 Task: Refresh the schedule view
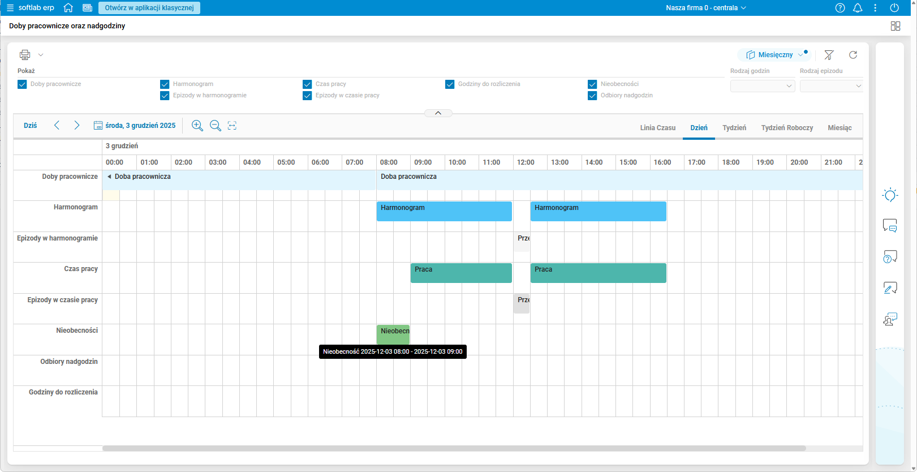853,55
